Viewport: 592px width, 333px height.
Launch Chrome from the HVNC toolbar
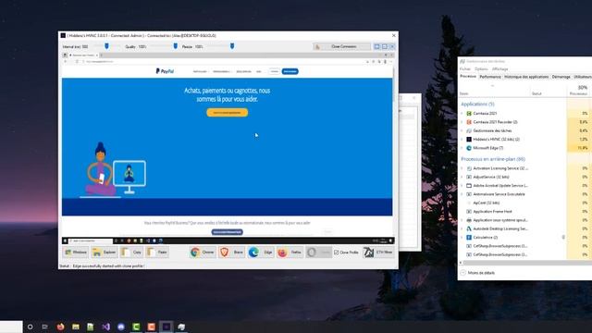click(203, 253)
